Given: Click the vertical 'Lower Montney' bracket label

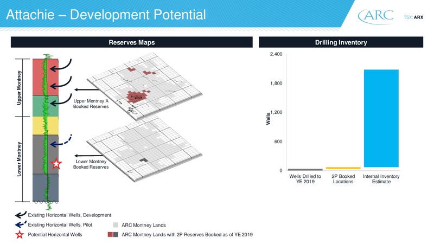Looking at the screenshot, I should [19, 159].
